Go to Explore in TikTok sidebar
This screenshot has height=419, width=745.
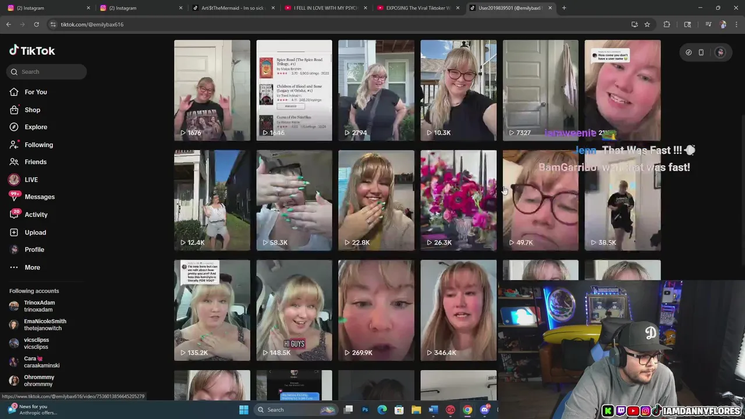pos(28,127)
